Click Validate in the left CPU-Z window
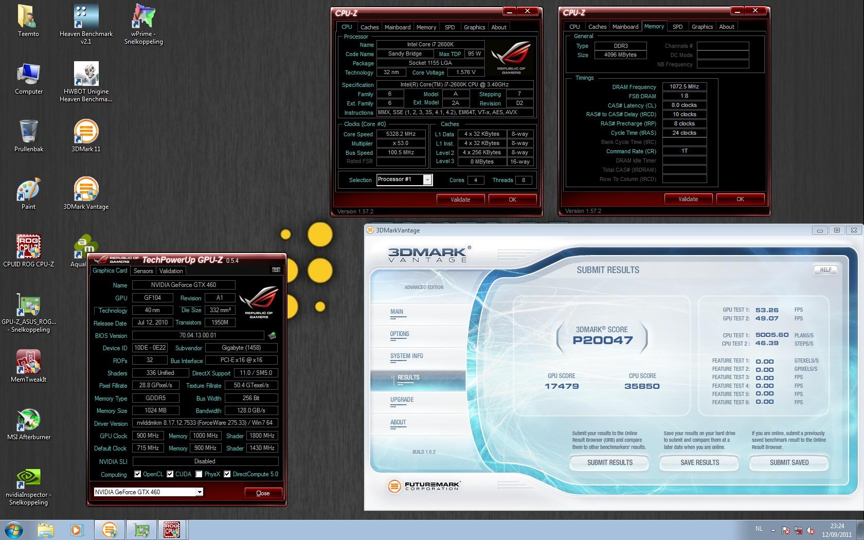The image size is (864, 540). pos(461,200)
